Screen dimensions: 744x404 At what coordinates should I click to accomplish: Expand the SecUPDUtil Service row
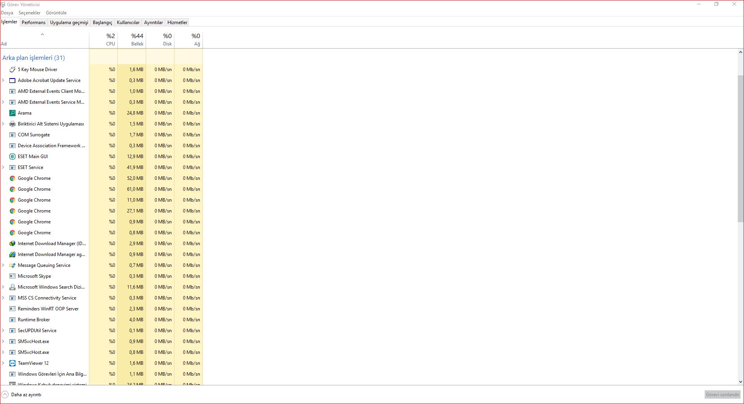coord(3,331)
